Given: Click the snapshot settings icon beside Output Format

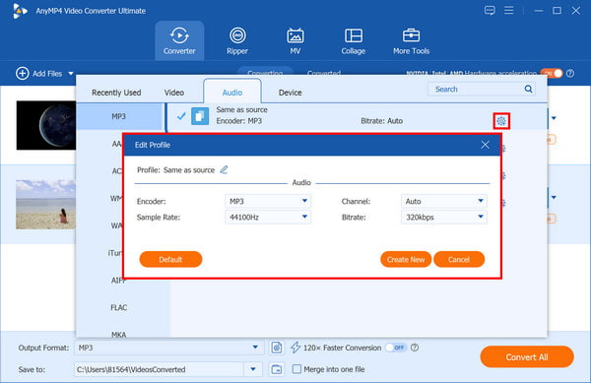Looking at the screenshot, I should pyautogui.click(x=276, y=348).
